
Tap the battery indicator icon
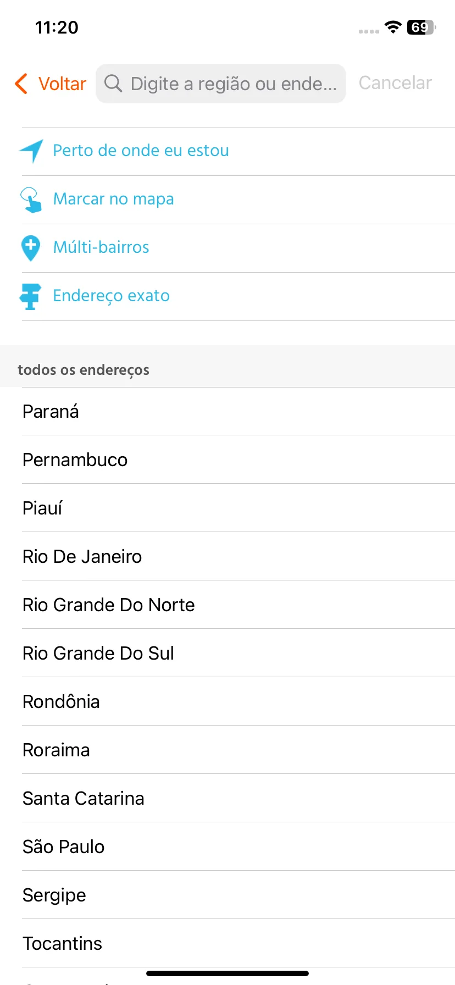(421, 27)
